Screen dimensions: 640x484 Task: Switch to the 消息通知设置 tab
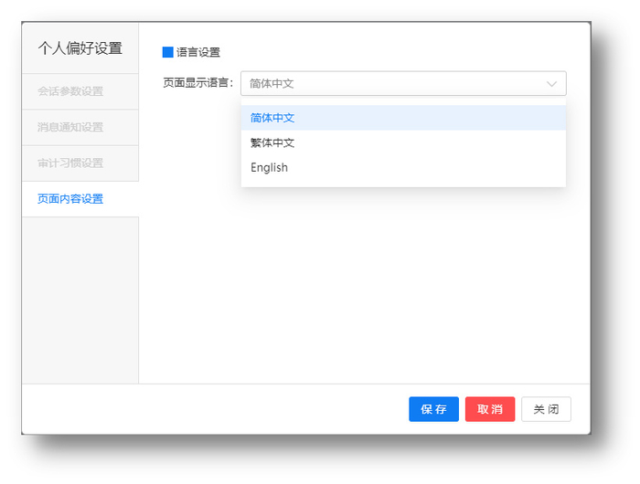point(70,127)
